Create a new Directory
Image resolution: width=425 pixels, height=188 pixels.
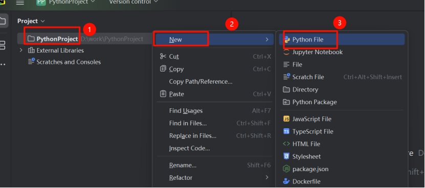pyautogui.click(x=342, y=89)
